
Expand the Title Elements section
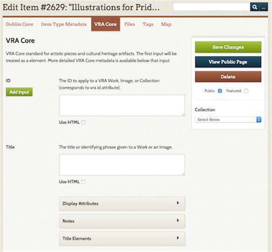click(x=122, y=239)
